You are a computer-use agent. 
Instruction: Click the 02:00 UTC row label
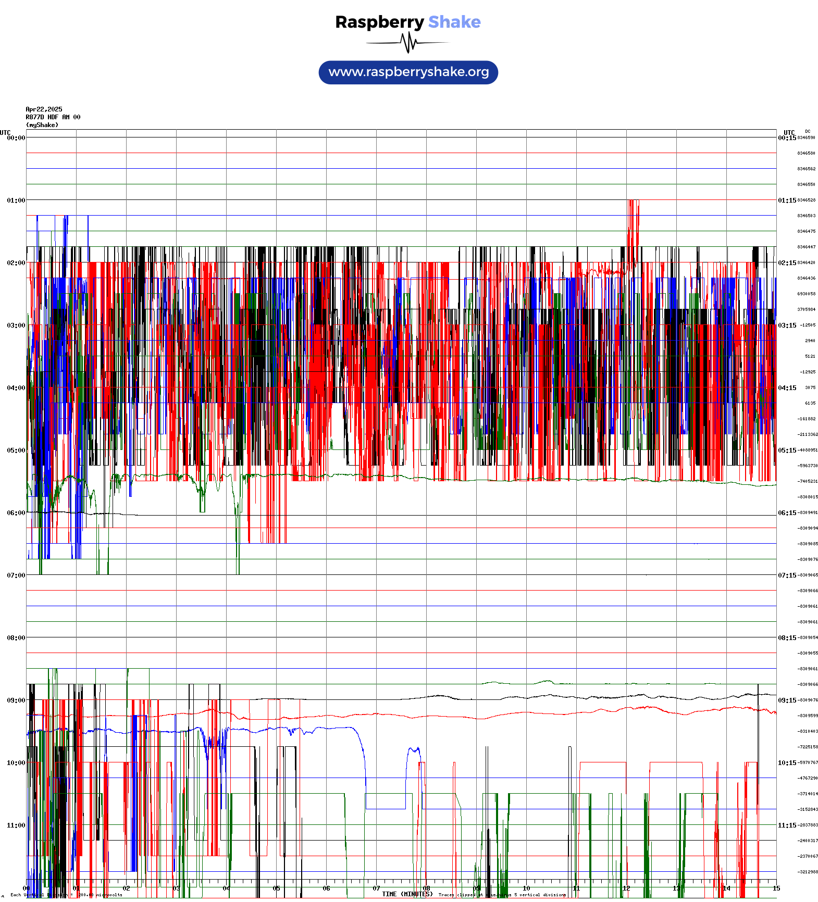16,263
